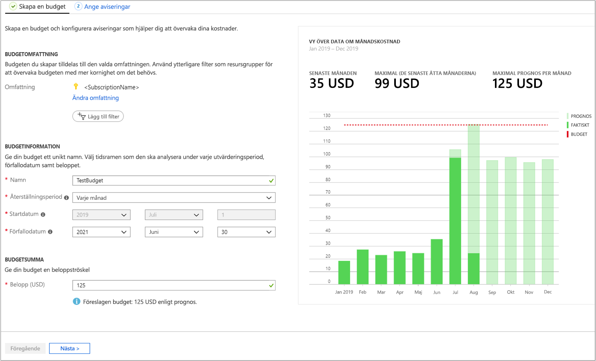Image resolution: width=596 pixels, height=361 pixels.
Task: Open the expiry year 2021 dropdown
Action: pos(101,232)
